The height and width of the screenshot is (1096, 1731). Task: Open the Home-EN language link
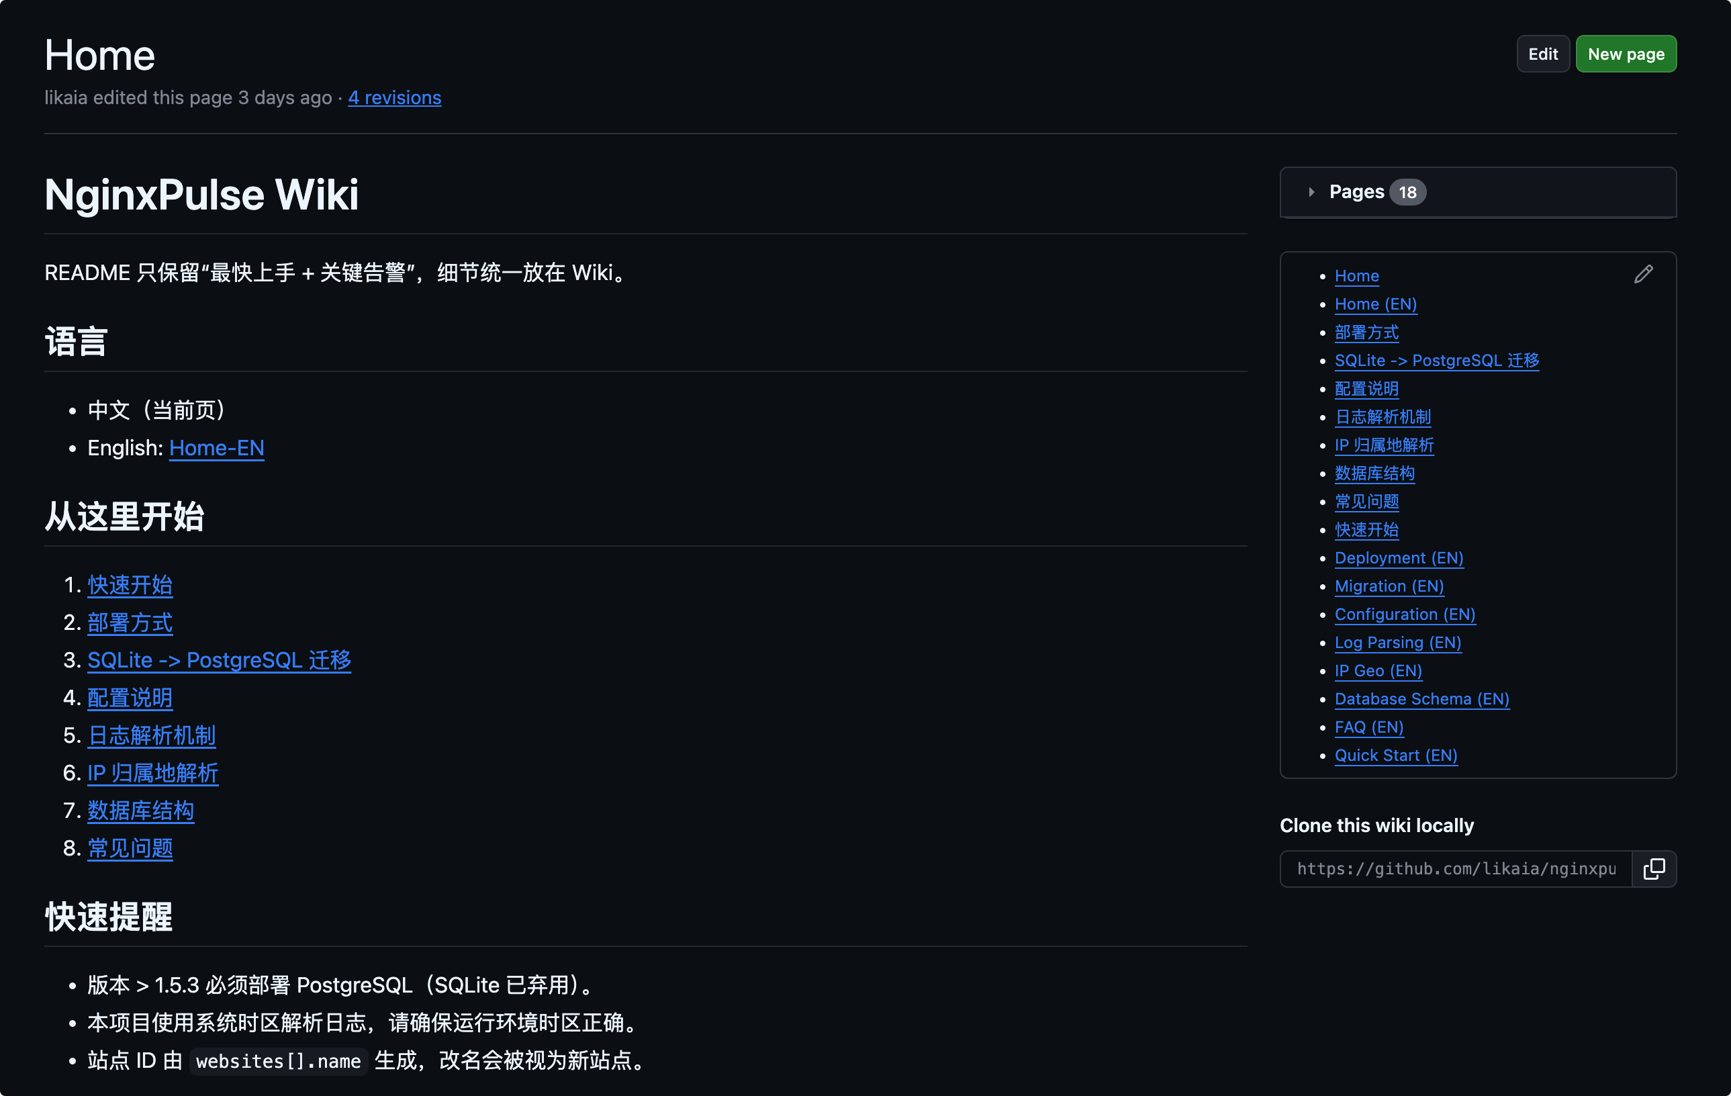(x=216, y=448)
